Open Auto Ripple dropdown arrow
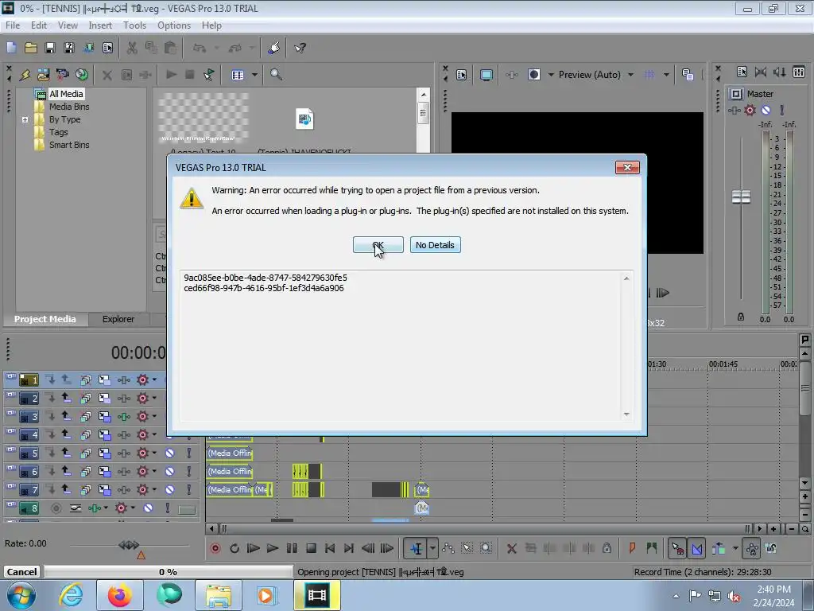This screenshot has height=611, width=814. [735, 548]
